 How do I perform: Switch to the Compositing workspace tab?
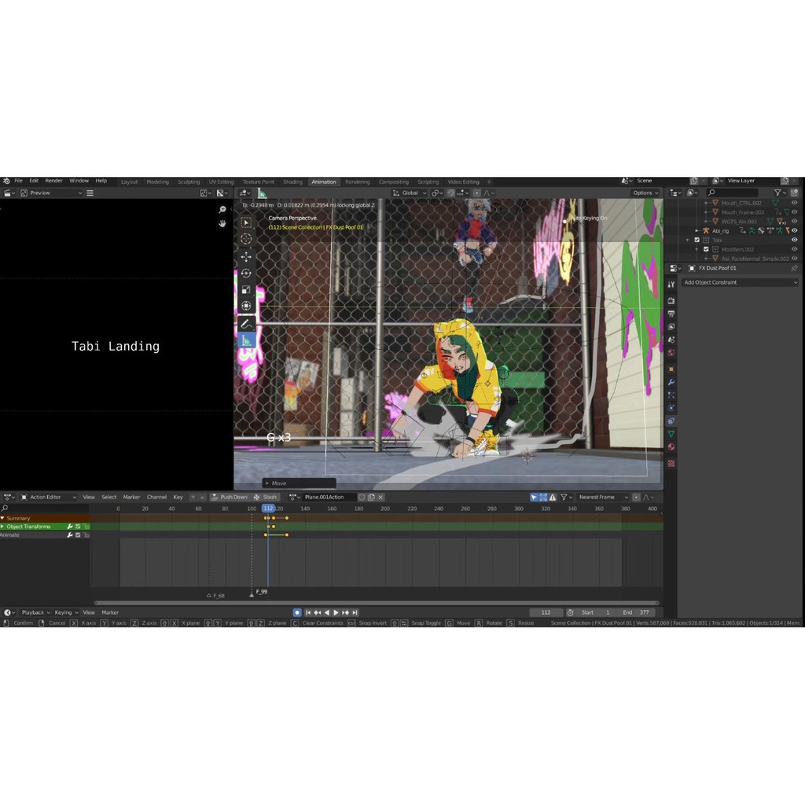[x=393, y=182]
